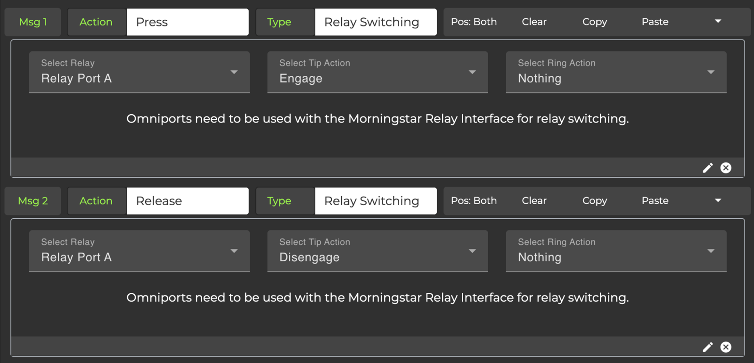This screenshot has width=754, height=363.
Task: Click the Release action field in Msg 2
Action: (187, 201)
